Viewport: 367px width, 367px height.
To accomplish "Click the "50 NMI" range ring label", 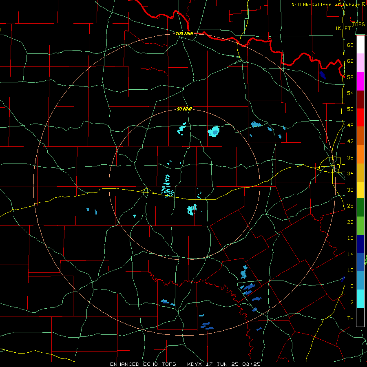I will click(x=184, y=109).
